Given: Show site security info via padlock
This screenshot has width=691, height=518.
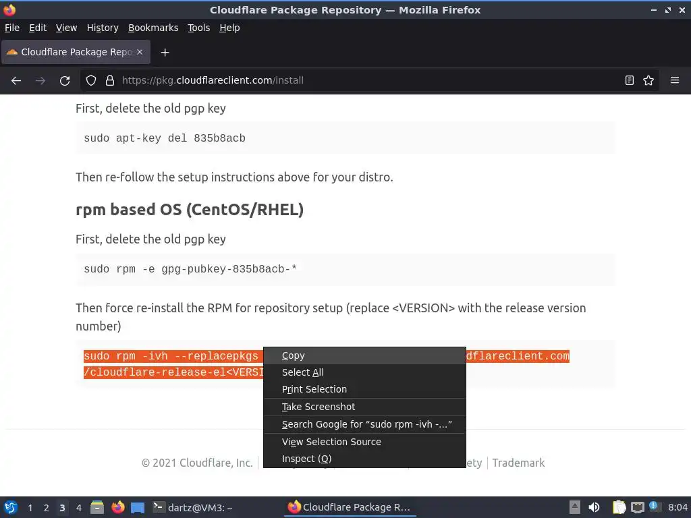Looking at the screenshot, I should click(110, 81).
